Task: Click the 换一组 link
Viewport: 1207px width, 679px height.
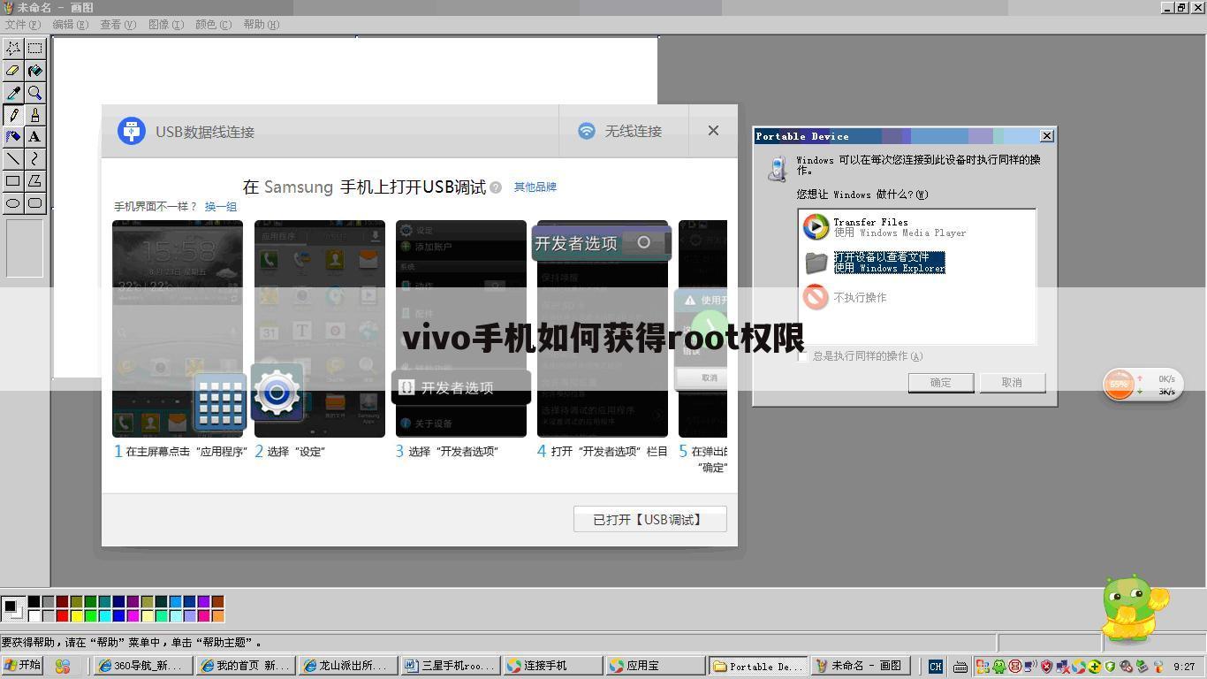Action: tap(221, 206)
